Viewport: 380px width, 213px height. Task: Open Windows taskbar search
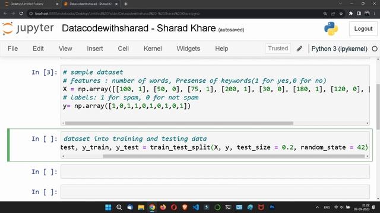(119, 207)
